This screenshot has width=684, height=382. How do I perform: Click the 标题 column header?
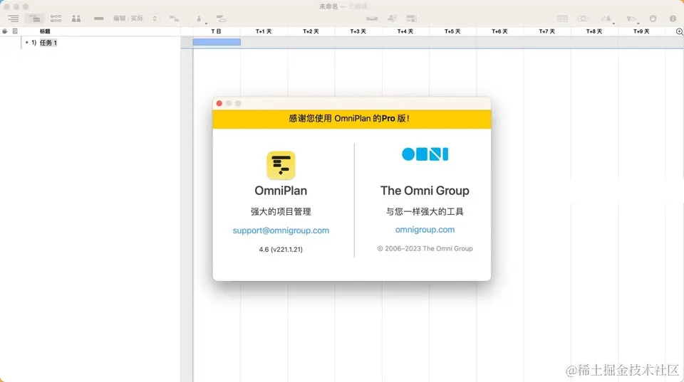(x=45, y=31)
